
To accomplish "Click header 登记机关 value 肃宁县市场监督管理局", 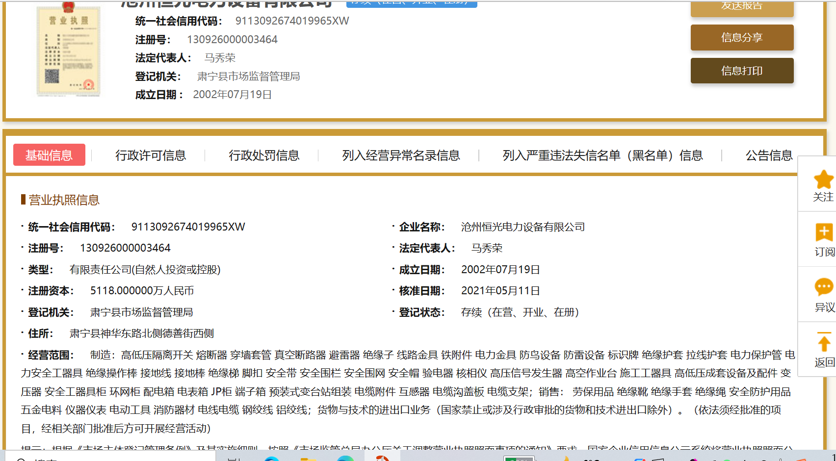I will pyautogui.click(x=248, y=76).
